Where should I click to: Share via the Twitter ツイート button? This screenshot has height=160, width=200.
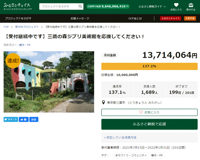[11, 120]
